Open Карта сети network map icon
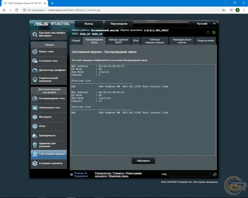The height and width of the screenshot is (198, 248). (35, 52)
